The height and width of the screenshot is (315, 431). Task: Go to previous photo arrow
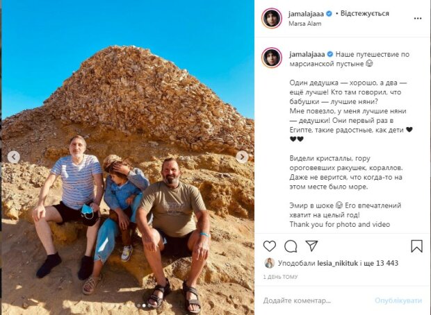(x=14, y=157)
